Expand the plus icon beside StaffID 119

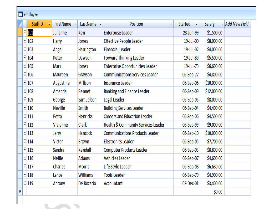click(25, 183)
